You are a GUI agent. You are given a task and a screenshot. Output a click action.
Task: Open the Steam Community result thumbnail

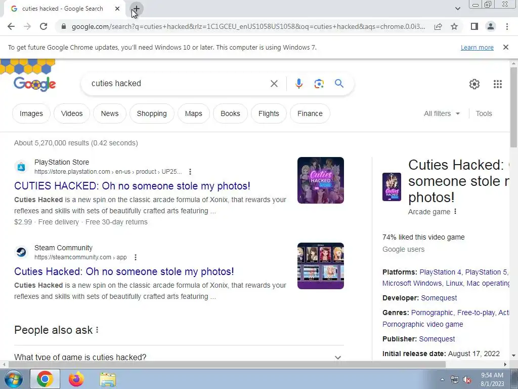tap(320, 266)
